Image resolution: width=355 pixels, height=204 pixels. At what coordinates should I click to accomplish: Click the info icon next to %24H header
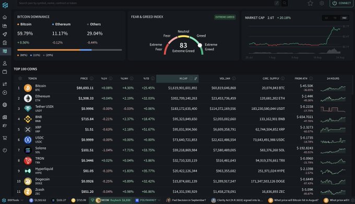point(132,78)
